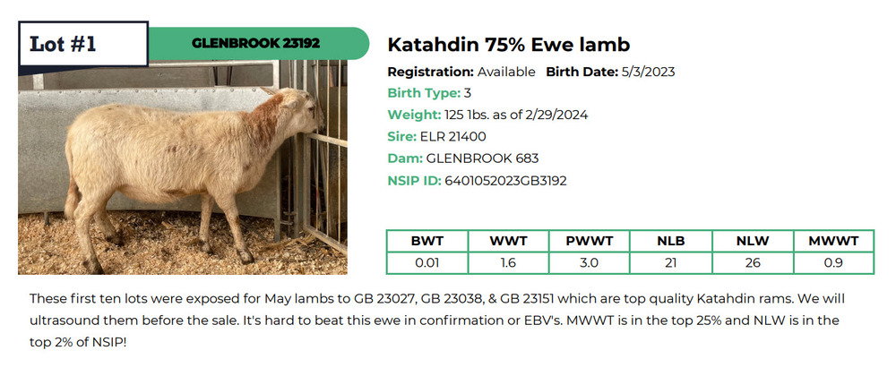Open the ewe lamb photo
Viewport: 896px width, 376px height.
coord(183,167)
